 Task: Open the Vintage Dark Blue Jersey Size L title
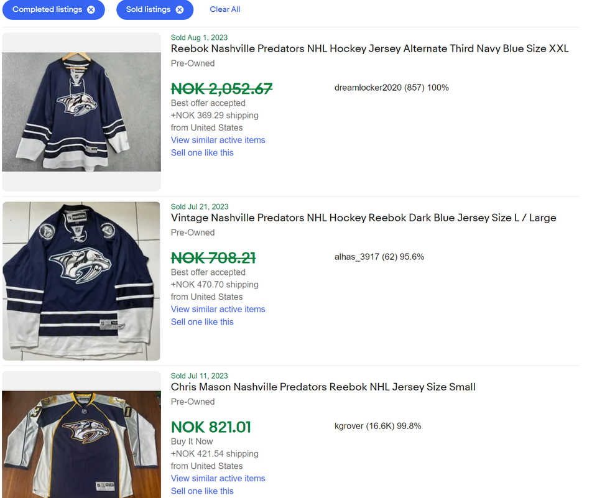point(363,218)
